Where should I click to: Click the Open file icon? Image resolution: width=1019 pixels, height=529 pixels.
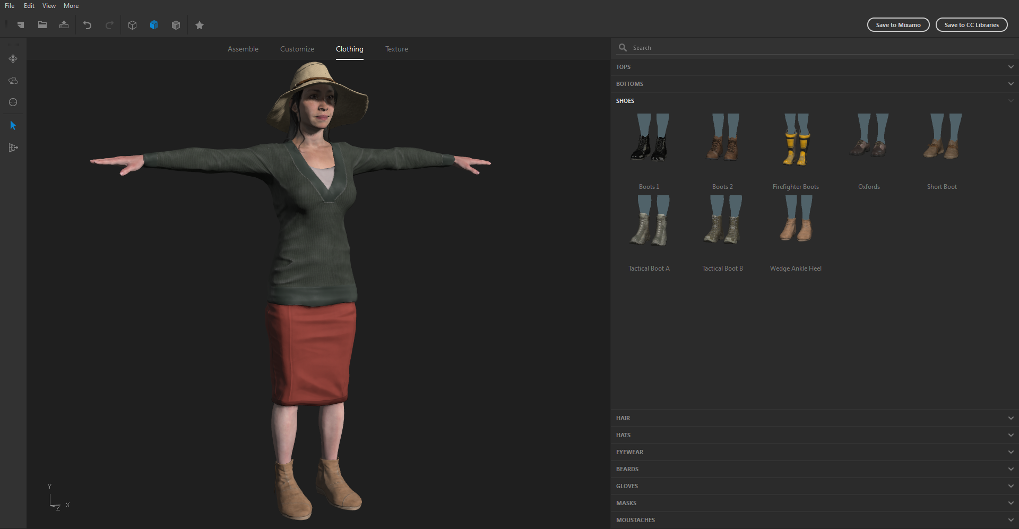click(42, 25)
